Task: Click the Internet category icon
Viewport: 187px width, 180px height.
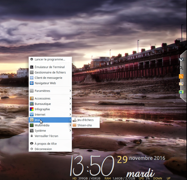Action: pos(32,114)
